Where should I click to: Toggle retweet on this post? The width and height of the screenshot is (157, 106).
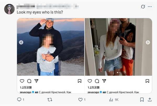point(50,100)
